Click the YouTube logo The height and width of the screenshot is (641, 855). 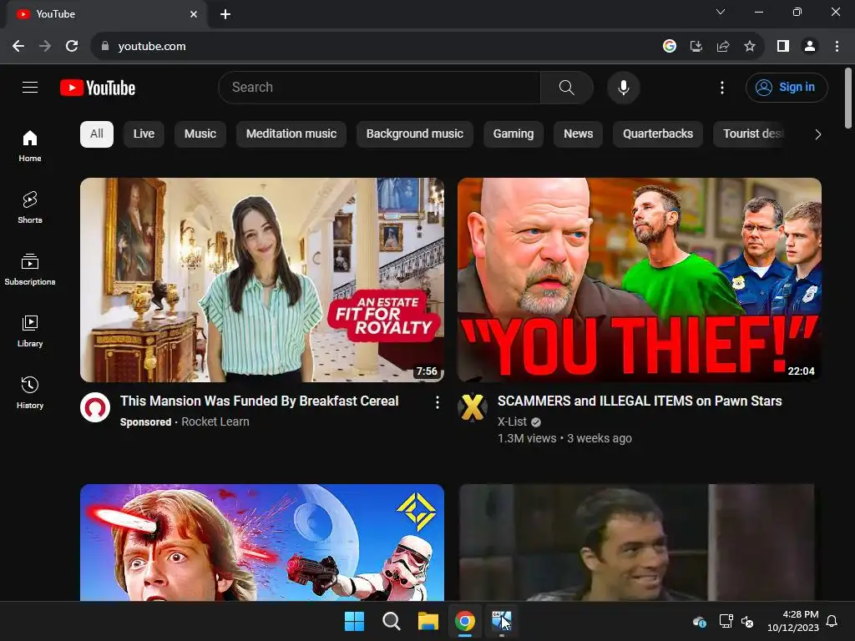(x=98, y=88)
